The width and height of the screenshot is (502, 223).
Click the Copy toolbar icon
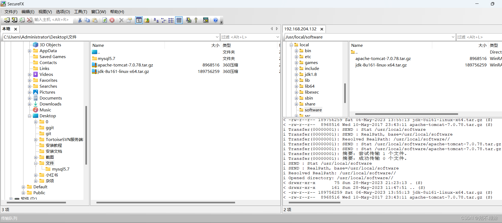coord(87,20)
